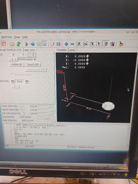Screen dimensions: 138x184
Task: Zoom out with the blue minus icon
Action: coord(72,44)
